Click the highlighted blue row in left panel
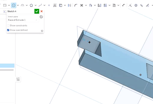 (x=7, y=65)
